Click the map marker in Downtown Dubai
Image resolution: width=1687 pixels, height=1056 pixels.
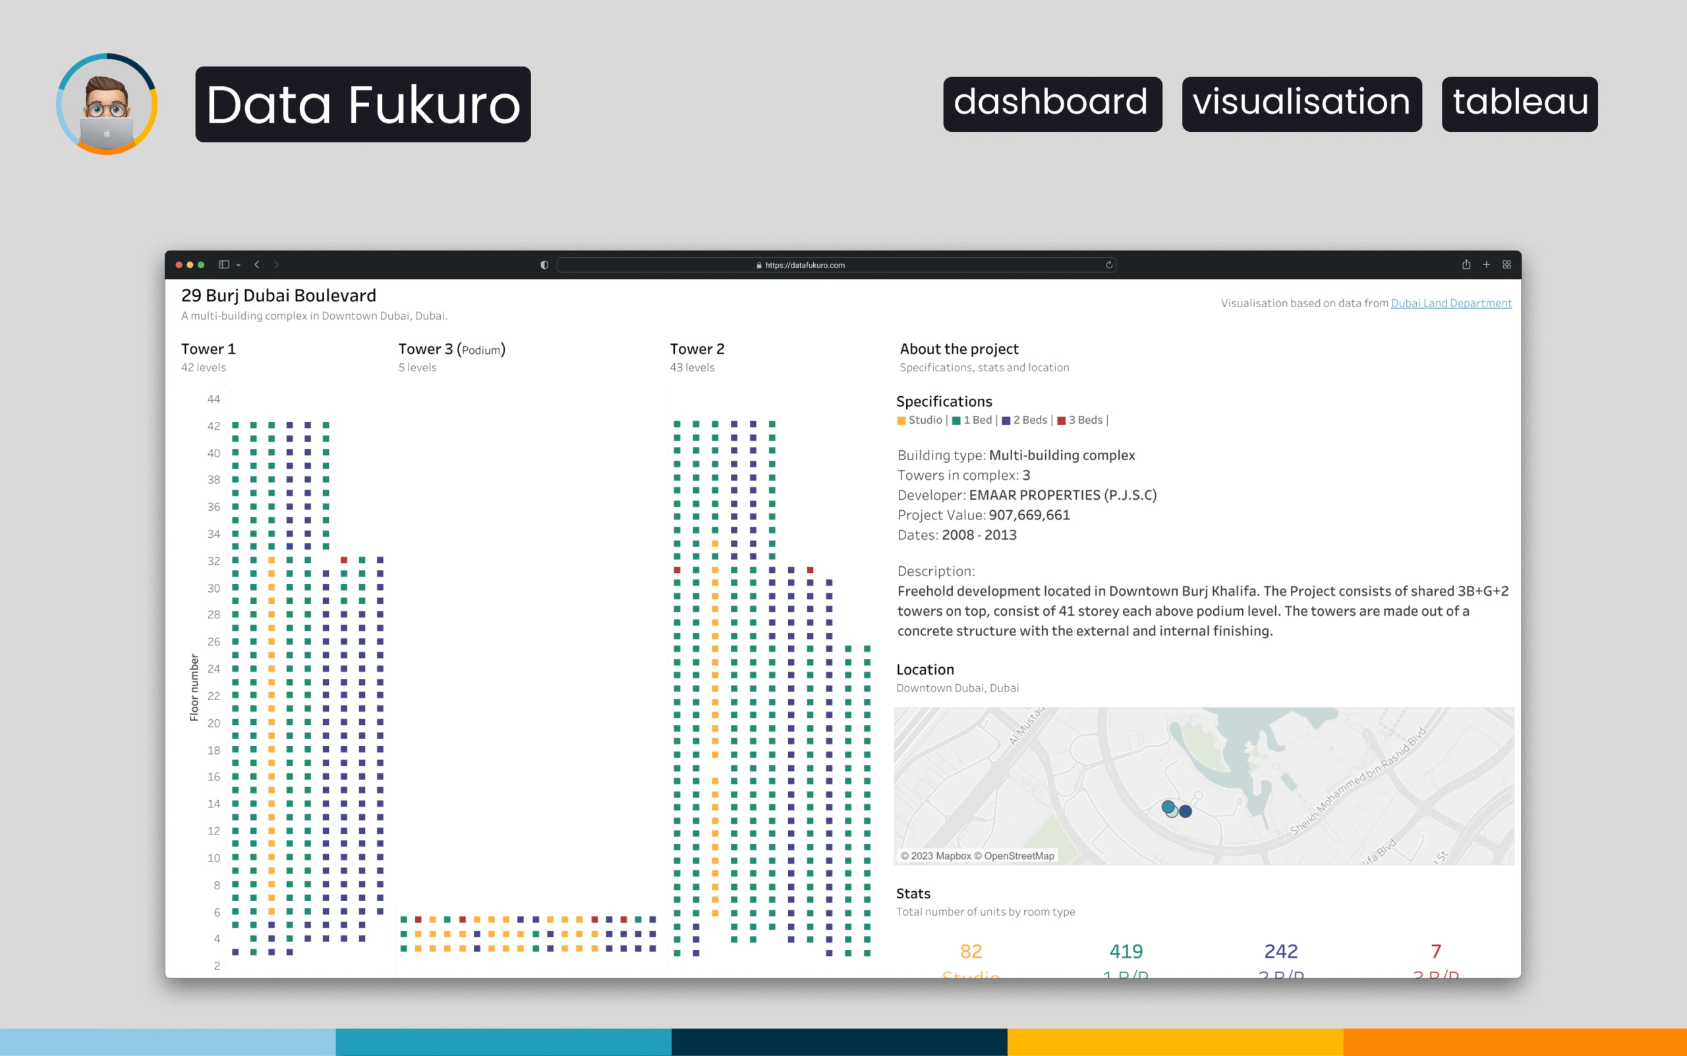[x=1176, y=809]
